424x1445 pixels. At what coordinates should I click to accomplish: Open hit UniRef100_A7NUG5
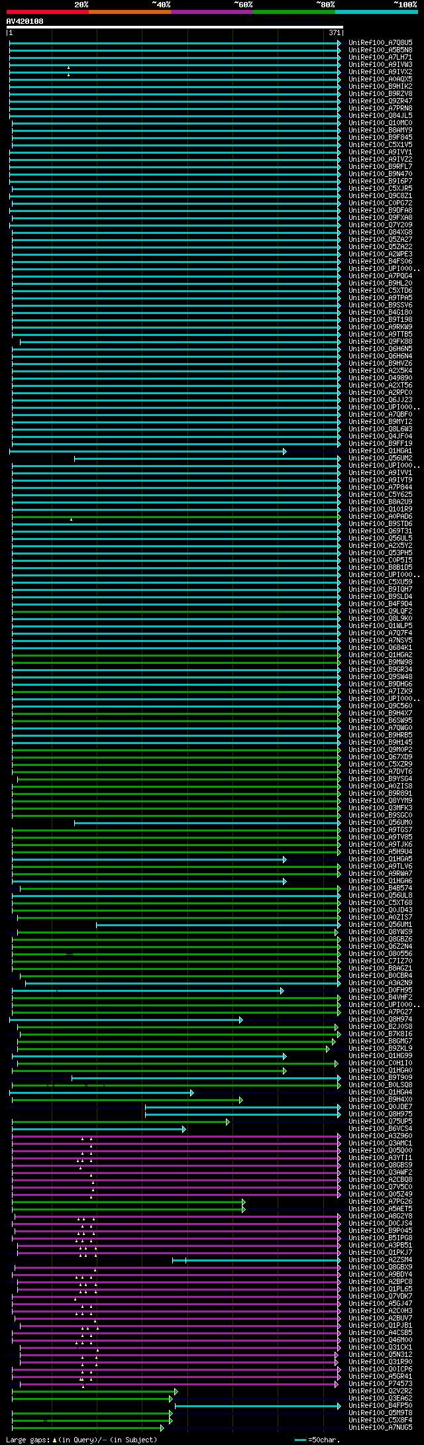tap(380, 1427)
